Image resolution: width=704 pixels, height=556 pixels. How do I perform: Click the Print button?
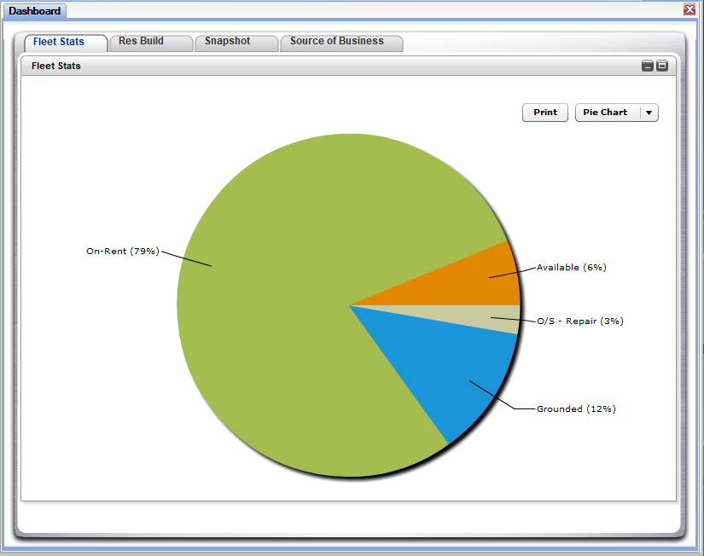pos(544,112)
